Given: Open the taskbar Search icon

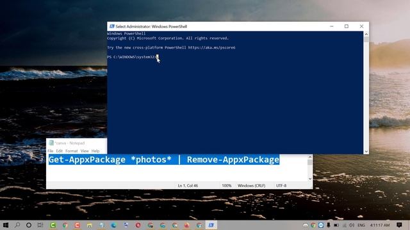Looking at the screenshot, I should [17, 225].
